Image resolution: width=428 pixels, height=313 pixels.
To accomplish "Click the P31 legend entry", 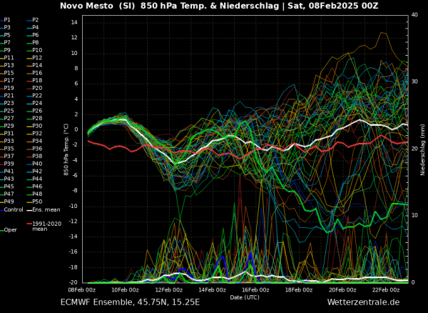I will [7, 134].
